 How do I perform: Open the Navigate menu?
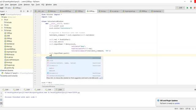13,5
